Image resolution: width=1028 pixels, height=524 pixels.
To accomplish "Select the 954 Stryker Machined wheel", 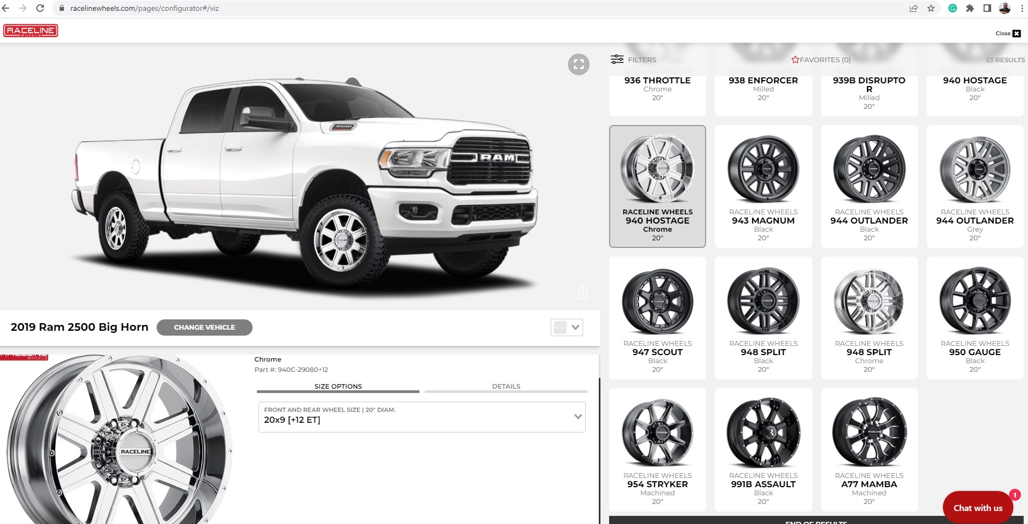I will pyautogui.click(x=657, y=449).
